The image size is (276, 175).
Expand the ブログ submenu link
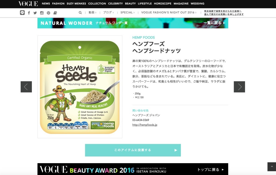click(x=108, y=12)
